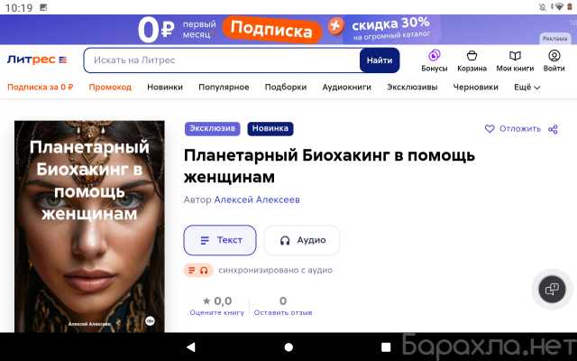Open the Бонусы bonuses icon
This screenshot has height=361, width=577.
(435, 56)
